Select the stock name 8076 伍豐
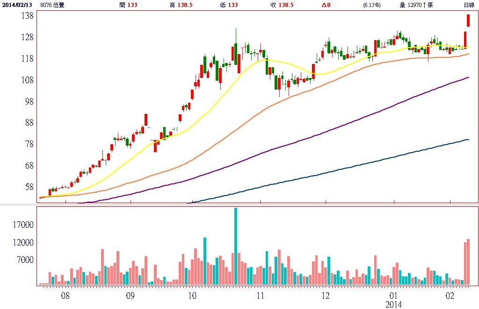479x309 pixels. 52,5
